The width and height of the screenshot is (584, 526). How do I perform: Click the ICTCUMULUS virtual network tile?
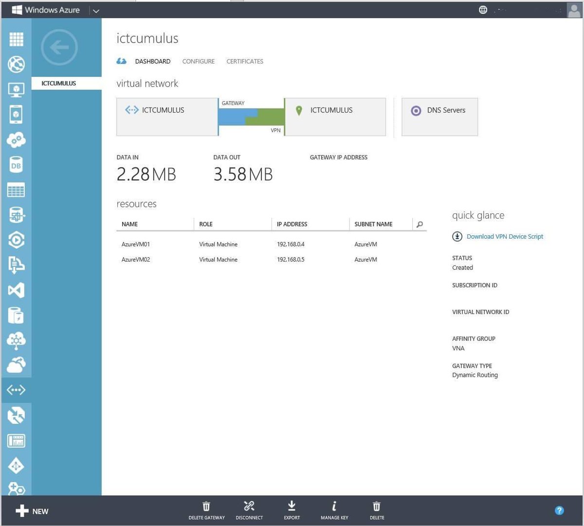click(167, 117)
